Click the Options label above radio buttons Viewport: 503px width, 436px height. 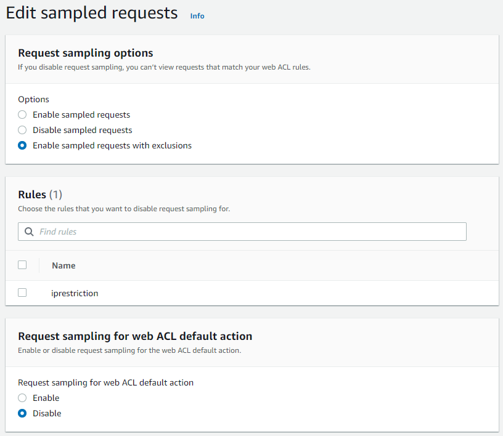(x=33, y=99)
